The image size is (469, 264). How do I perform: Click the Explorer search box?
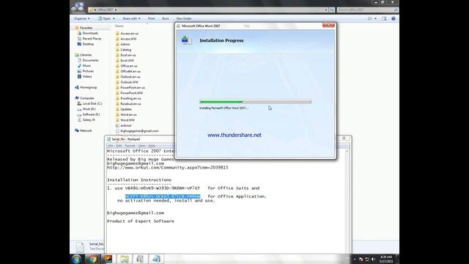tap(367, 10)
